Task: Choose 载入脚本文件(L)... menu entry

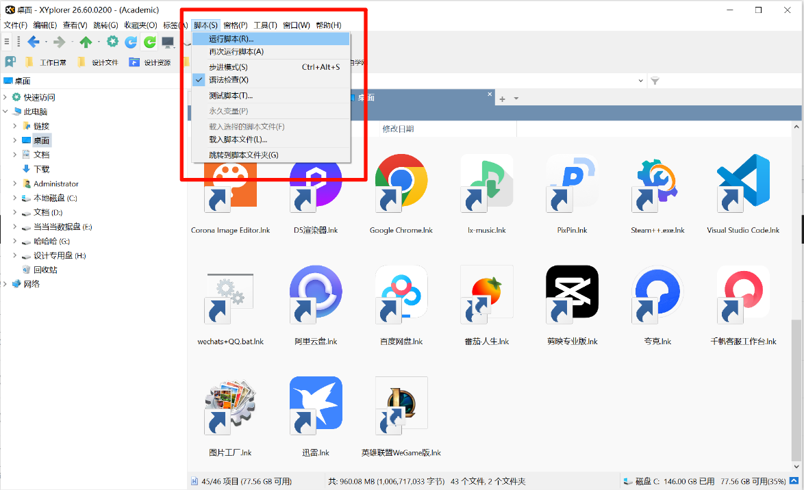Action: 271,140
